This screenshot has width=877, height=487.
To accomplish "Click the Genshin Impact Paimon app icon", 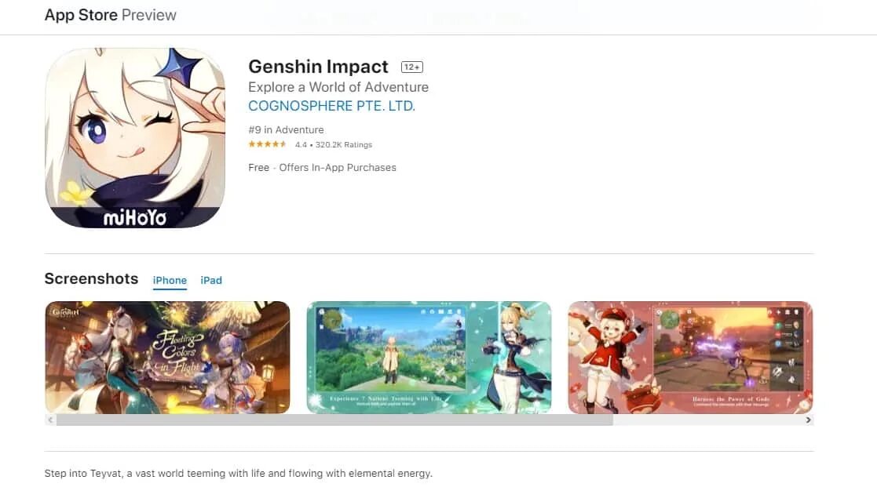I will [135, 137].
